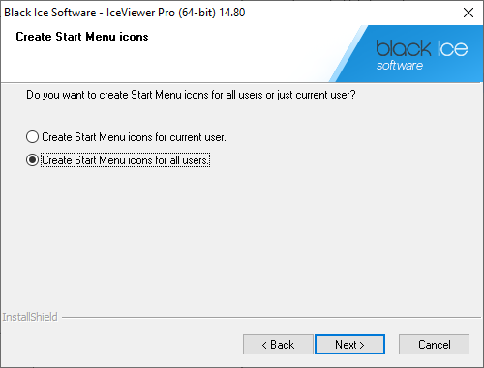The width and height of the screenshot is (484, 368).
Task: Click the right chevron on Next button
Action: [x=362, y=345]
